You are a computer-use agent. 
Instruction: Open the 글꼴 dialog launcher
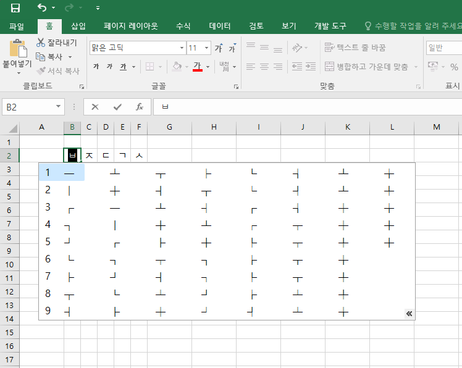coord(237,86)
